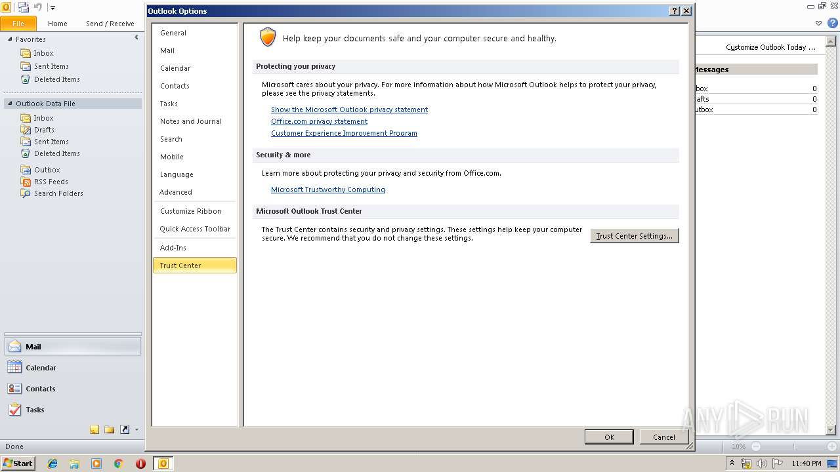
Task: Open Trust Center Settings button
Action: point(635,236)
